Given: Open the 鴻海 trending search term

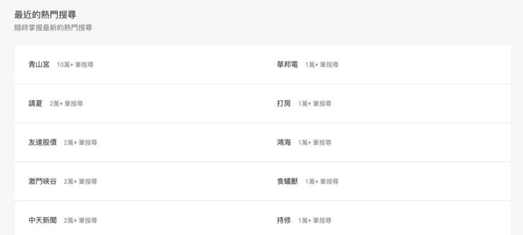Looking at the screenshot, I should click(x=284, y=142).
